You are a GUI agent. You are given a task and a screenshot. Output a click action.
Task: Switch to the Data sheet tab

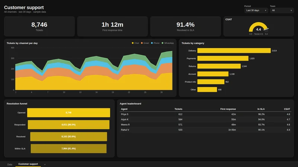10,164
